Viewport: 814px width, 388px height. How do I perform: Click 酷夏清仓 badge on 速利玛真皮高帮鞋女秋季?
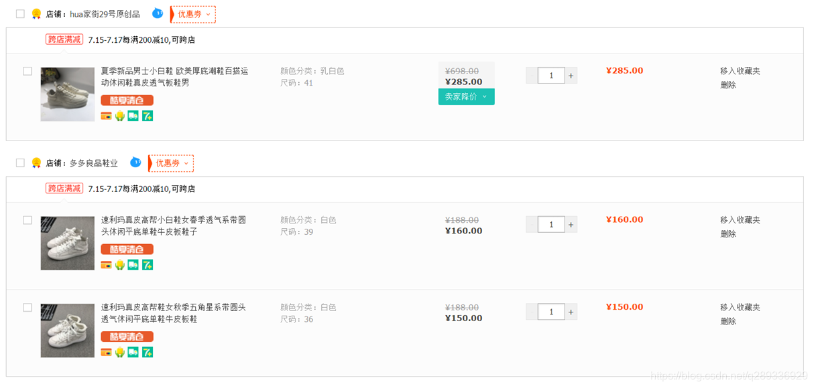[x=127, y=337]
